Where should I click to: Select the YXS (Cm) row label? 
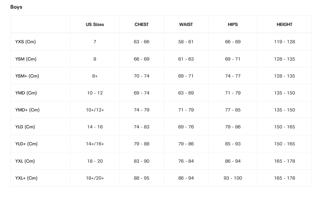click(x=26, y=42)
